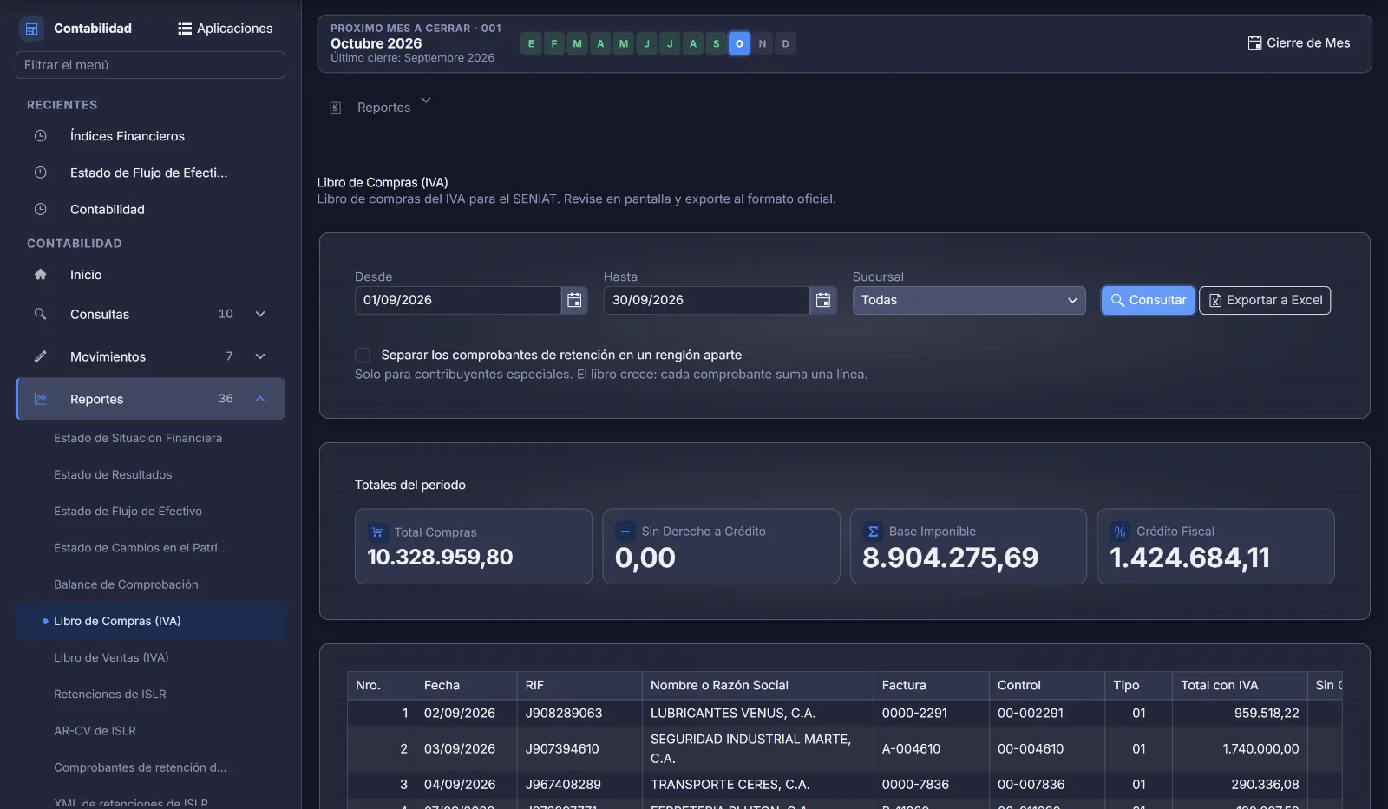1388x809 pixels.
Task: Open calendar picker for Hasta date
Action: [823, 300]
